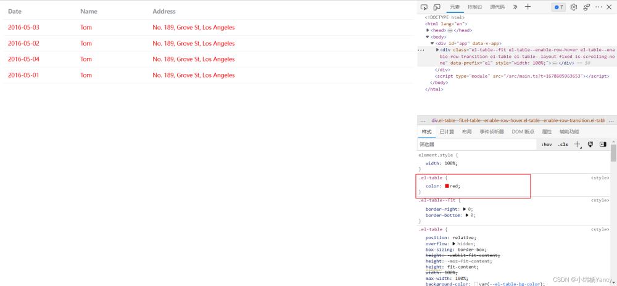Switch to the 控制台 tab
617x286 pixels.
(x=475, y=7)
